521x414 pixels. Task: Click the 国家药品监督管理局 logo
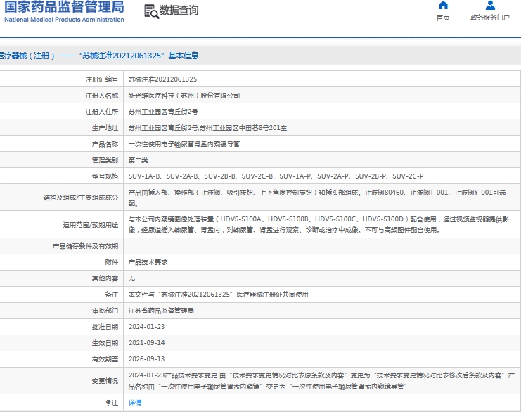point(64,6)
